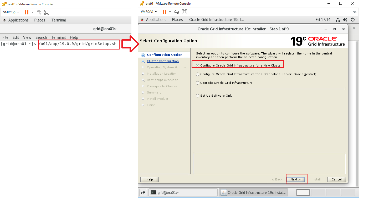Select Set Up Software Only option
Image resolution: width=369 pixels, height=198 pixels.
(214, 96)
